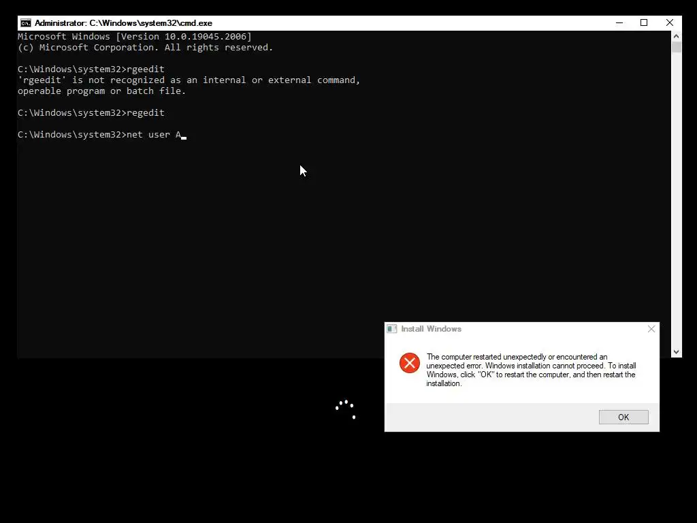Click the red error icon in dialog
The image size is (697, 523).
pyautogui.click(x=409, y=363)
